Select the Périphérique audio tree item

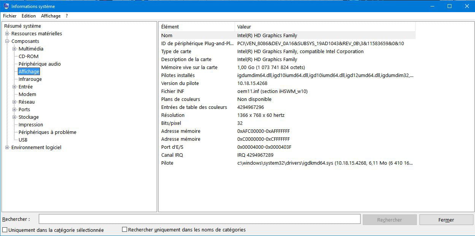point(40,64)
